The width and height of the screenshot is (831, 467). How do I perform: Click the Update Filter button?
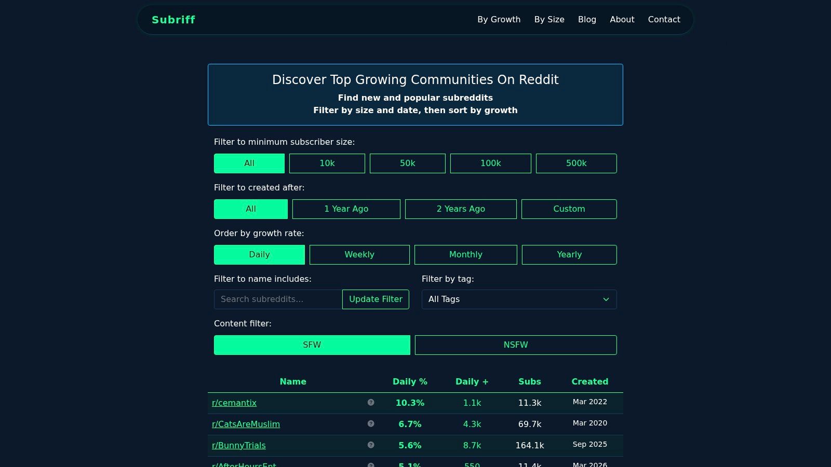(376, 299)
